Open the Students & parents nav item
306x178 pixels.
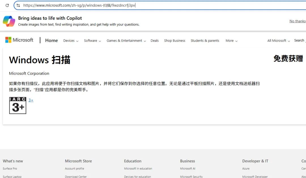(205, 41)
